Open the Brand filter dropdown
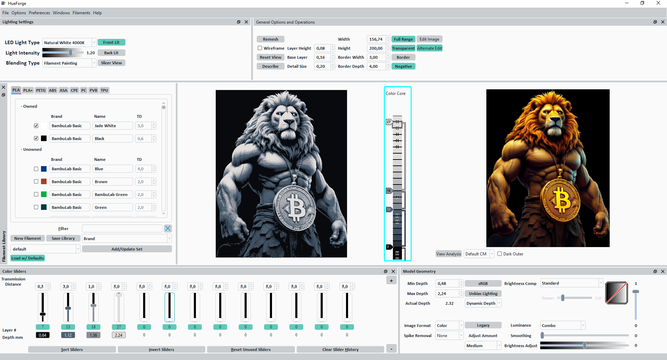This screenshot has height=360, width=667. (127, 238)
